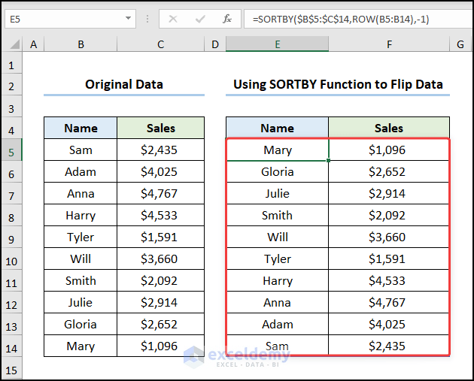
Task: Click cell 'Harry' in original data
Action: click(81, 215)
